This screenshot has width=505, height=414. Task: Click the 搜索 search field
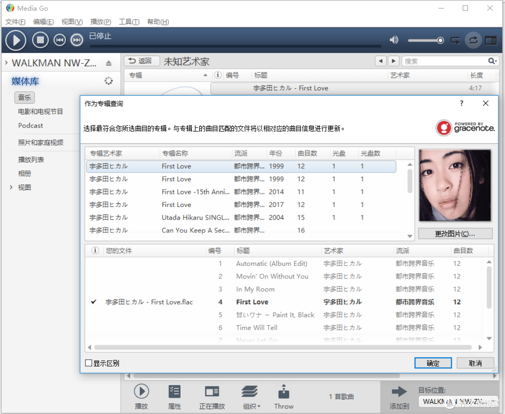[445, 61]
